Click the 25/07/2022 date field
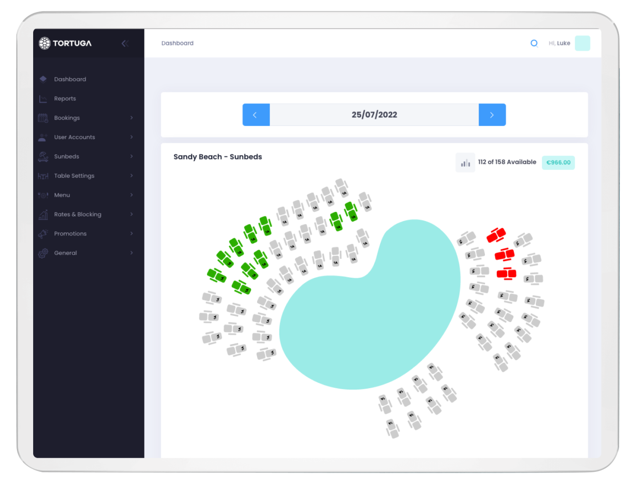This screenshot has height=483, width=636. click(374, 115)
